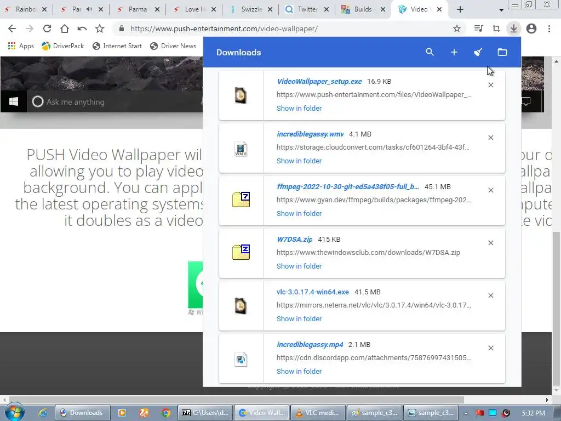Show incrediblegassy.wmv in folder
Screen dimensions: 561x421
coord(299,161)
